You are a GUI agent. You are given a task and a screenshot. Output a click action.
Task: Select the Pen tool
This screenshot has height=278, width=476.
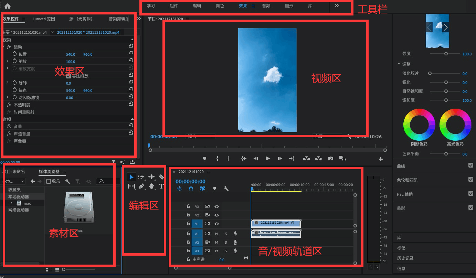click(x=141, y=186)
